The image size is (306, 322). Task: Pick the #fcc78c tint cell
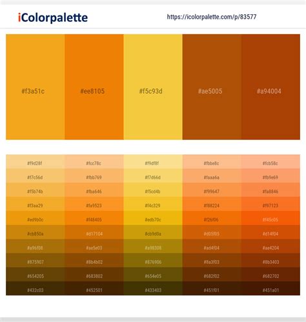(x=94, y=161)
